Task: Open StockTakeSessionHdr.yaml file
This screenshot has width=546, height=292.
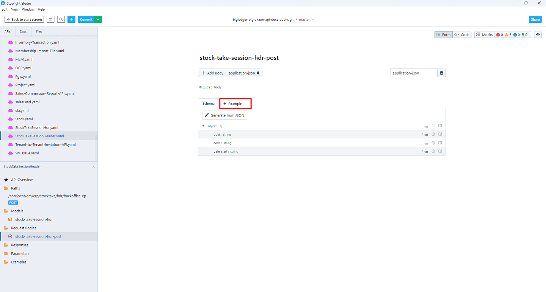Action: [x=37, y=127]
